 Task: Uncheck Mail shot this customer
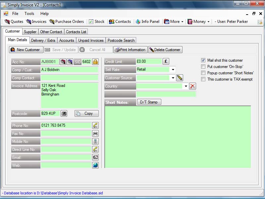tap(203, 60)
